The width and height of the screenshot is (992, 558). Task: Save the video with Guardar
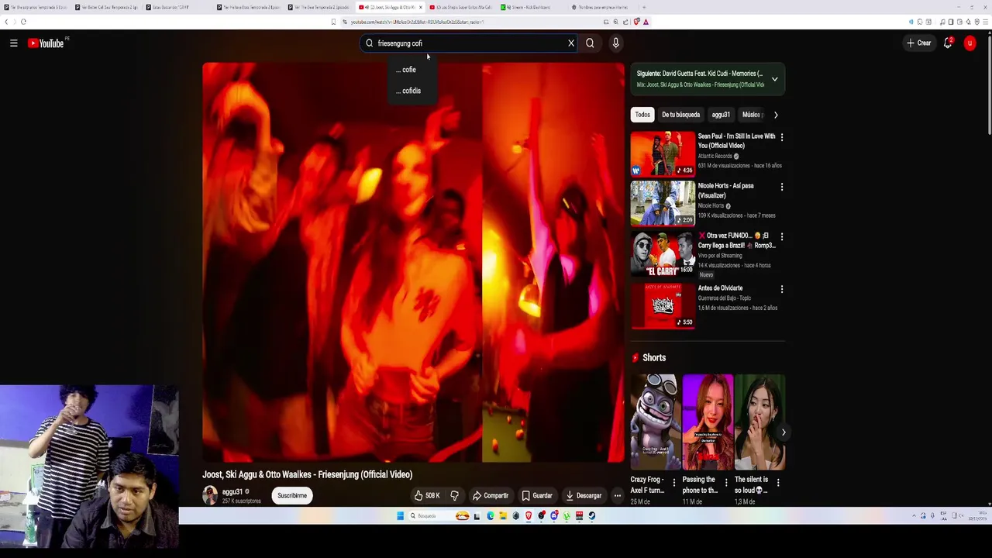pyautogui.click(x=537, y=496)
